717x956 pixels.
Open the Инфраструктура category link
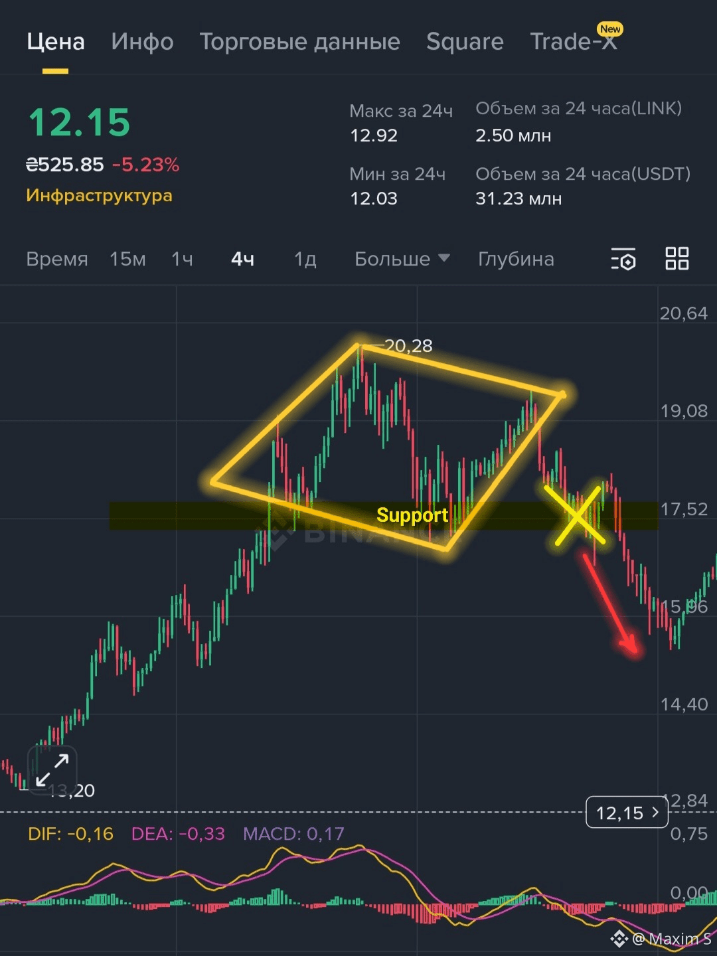point(99,195)
